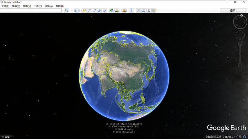248x139 pixels.
Task: Click the print icon
Action: [x=144, y=10]
